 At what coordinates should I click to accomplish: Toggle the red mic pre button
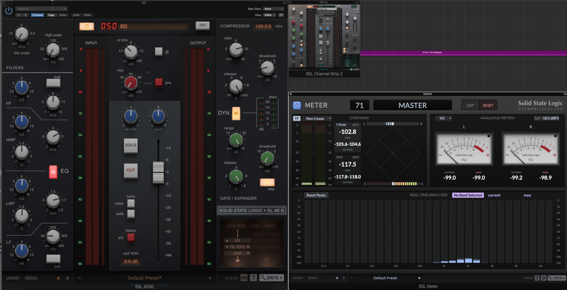click(x=159, y=82)
